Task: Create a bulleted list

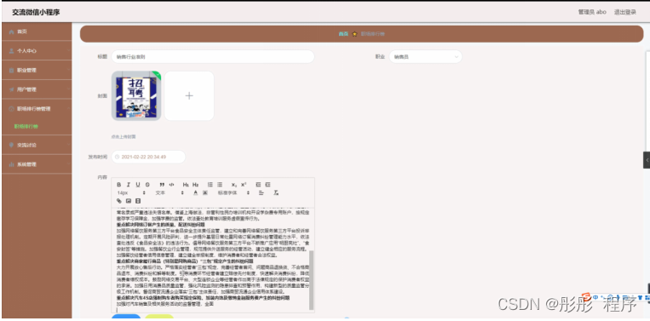Action: [220, 185]
